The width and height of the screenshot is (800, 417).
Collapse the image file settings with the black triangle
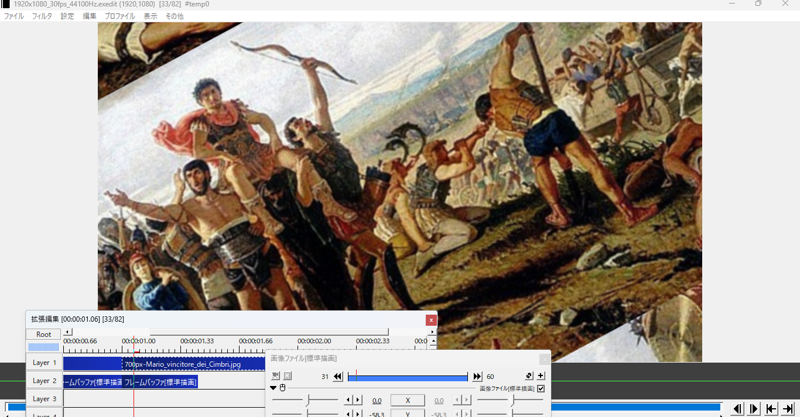(x=273, y=388)
